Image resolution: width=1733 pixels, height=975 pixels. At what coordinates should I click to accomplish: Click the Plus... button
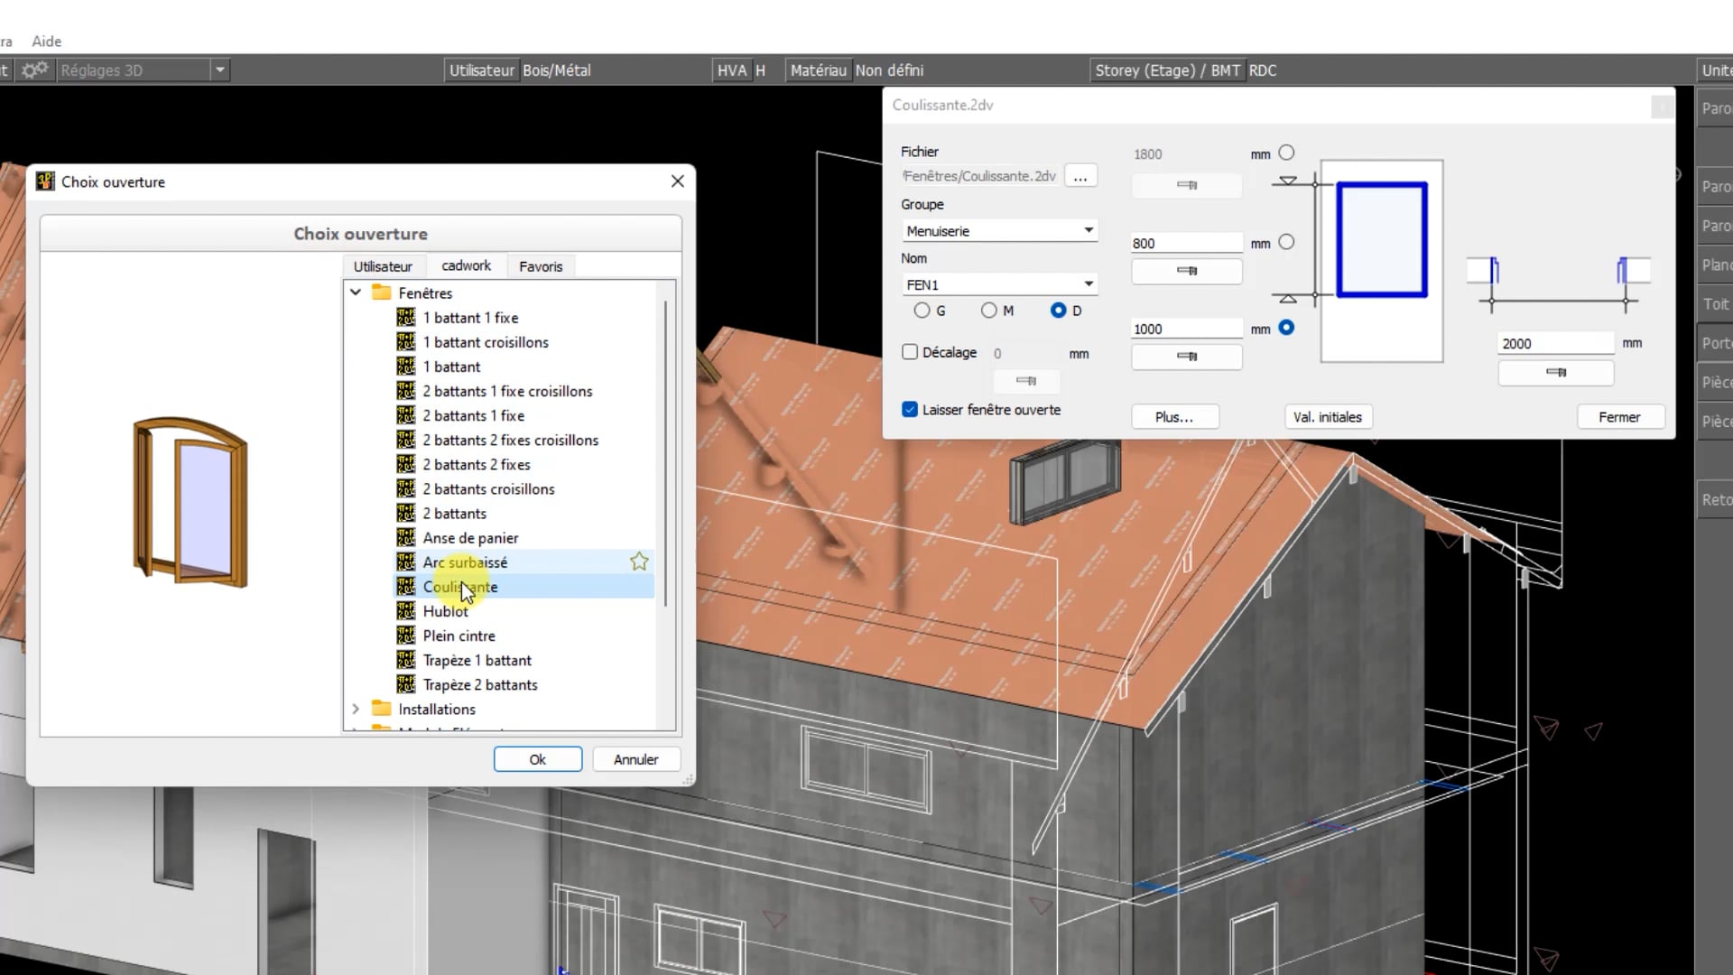(1174, 417)
